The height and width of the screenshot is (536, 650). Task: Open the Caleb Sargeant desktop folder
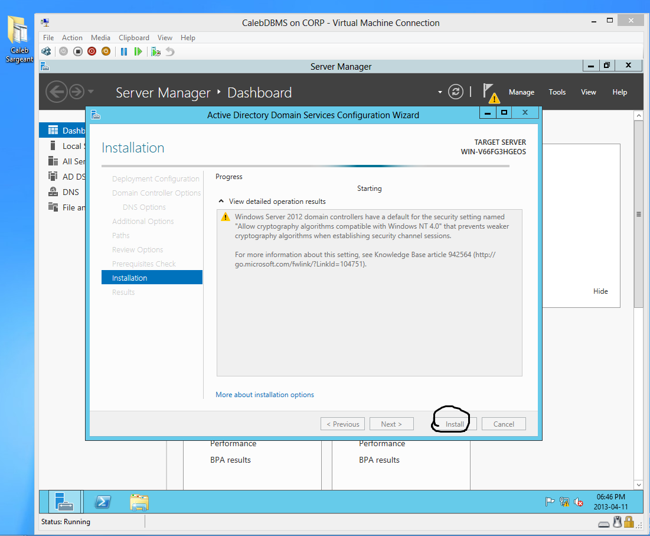coord(18,38)
